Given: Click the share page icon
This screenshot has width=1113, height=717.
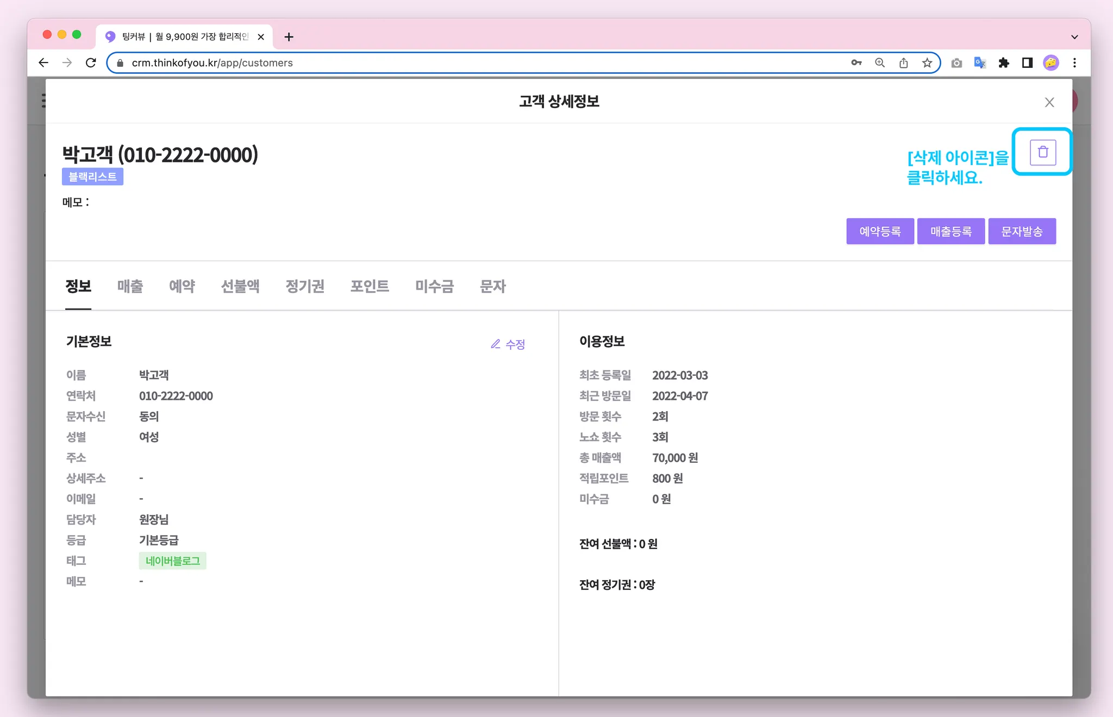Looking at the screenshot, I should 903,63.
